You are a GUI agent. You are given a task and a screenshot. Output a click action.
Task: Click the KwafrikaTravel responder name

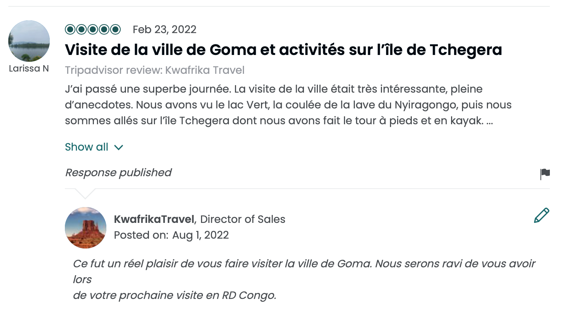pyautogui.click(x=154, y=219)
